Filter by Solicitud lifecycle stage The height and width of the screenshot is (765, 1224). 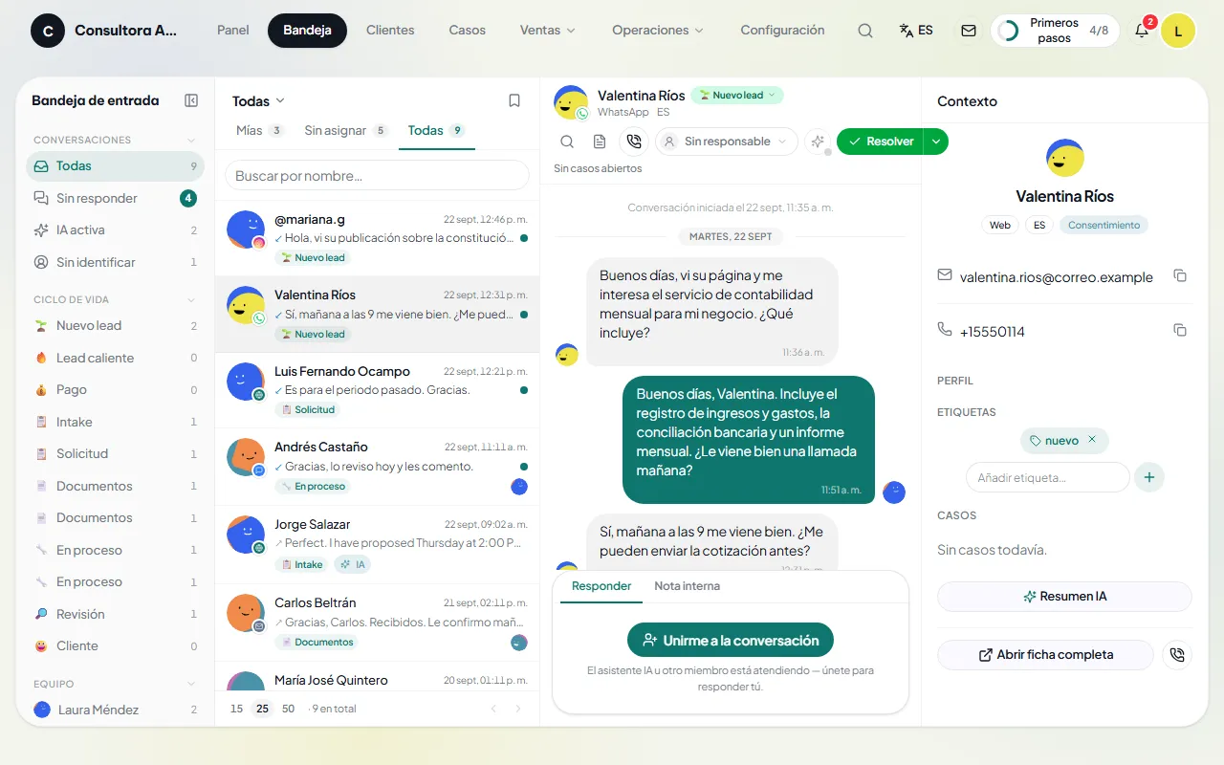[x=115, y=454]
